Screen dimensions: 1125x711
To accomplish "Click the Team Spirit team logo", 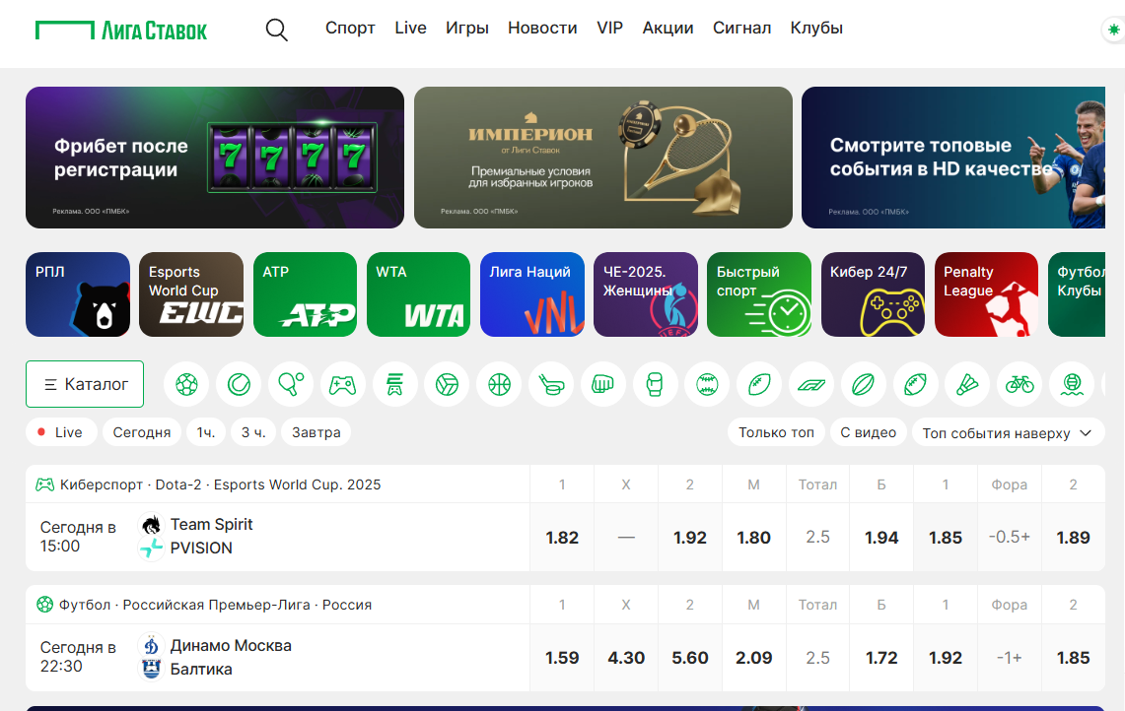I will point(151,525).
